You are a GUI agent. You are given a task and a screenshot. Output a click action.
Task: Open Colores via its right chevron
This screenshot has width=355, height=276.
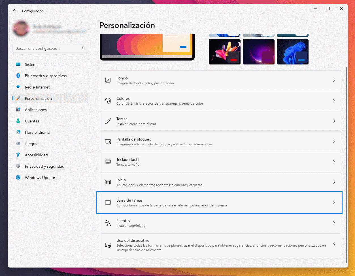click(x=334, y=101)
